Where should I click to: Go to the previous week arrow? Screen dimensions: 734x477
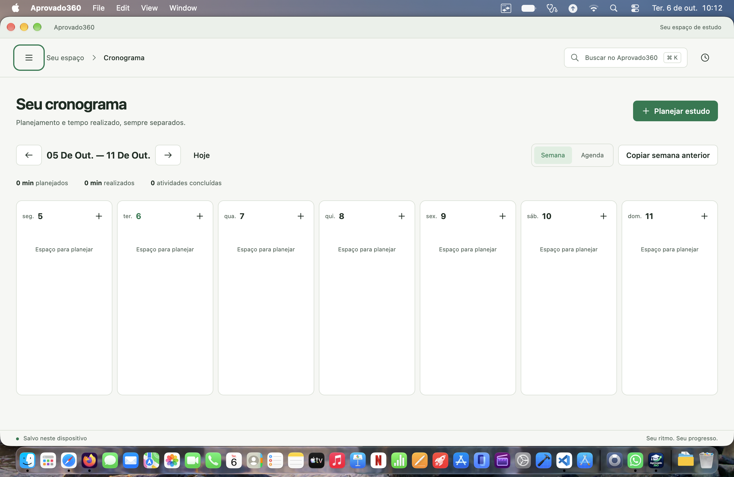(x=29, y=155)
